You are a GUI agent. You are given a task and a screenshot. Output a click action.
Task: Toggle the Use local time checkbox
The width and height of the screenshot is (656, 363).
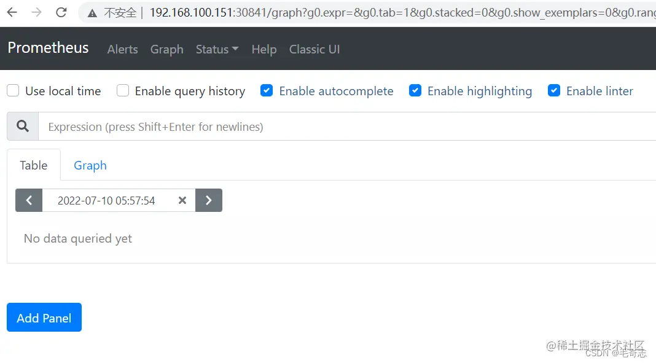tap(13, 90)
